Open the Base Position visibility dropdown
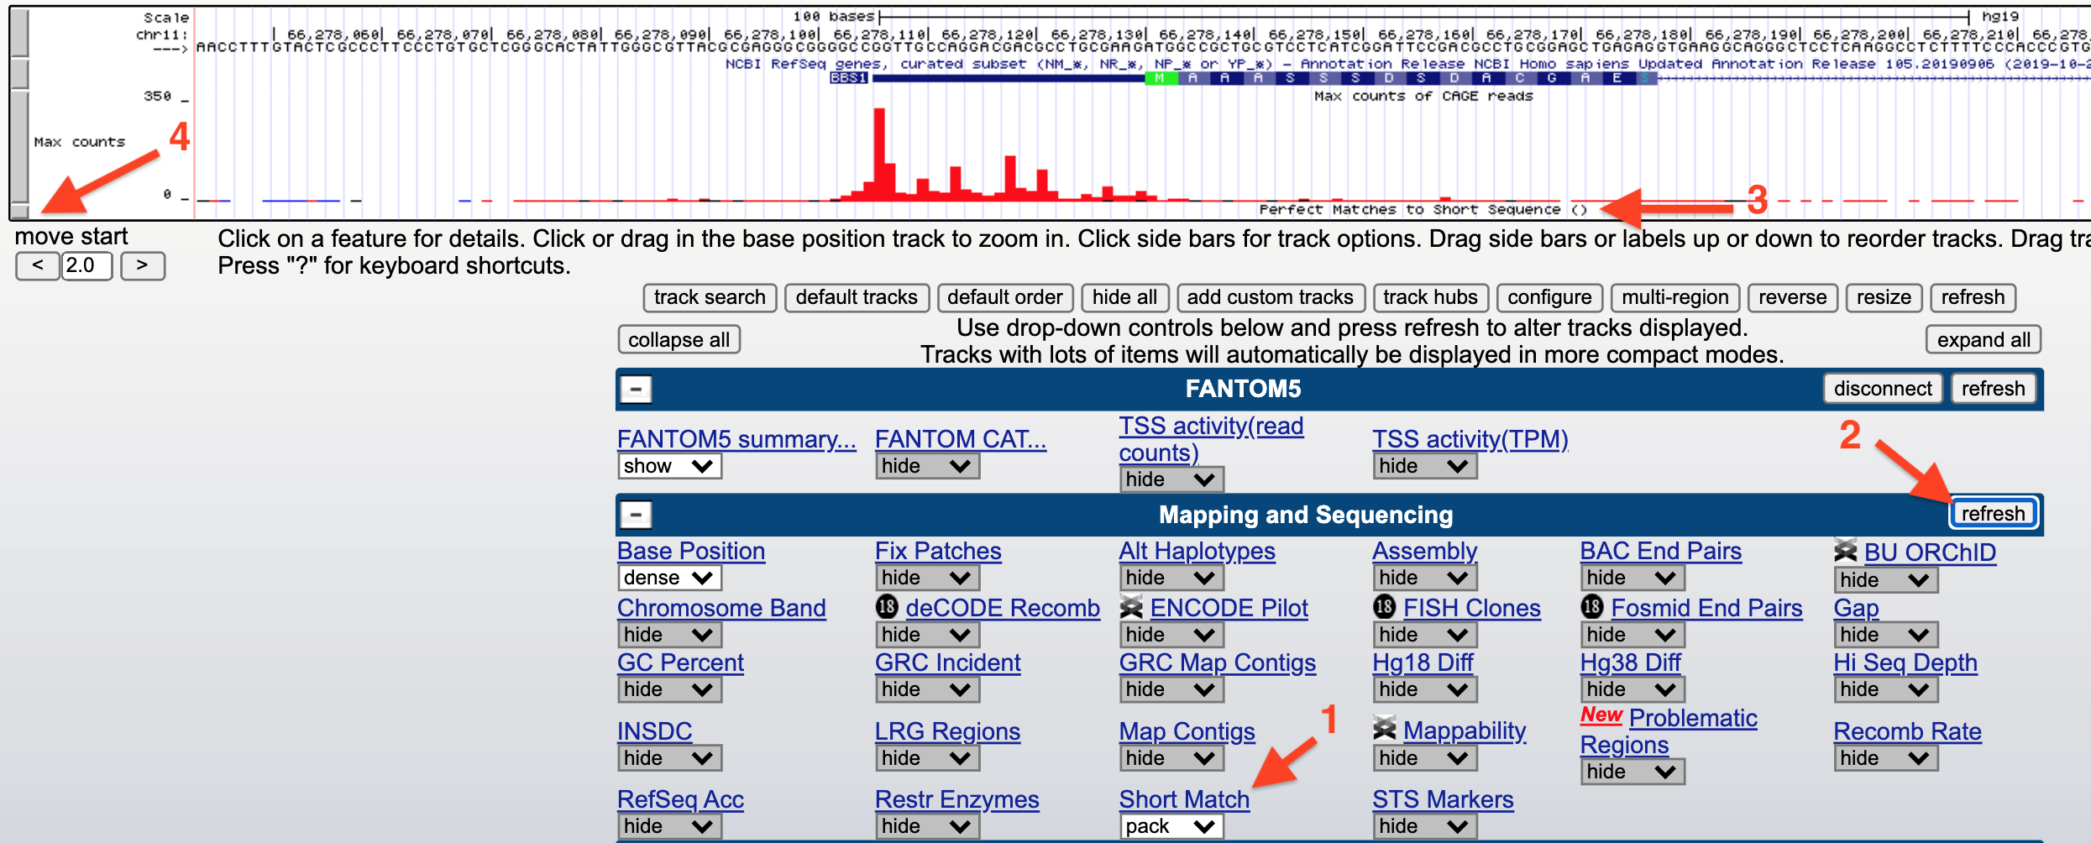This screenshot has height=843, width=2091. 669,578
